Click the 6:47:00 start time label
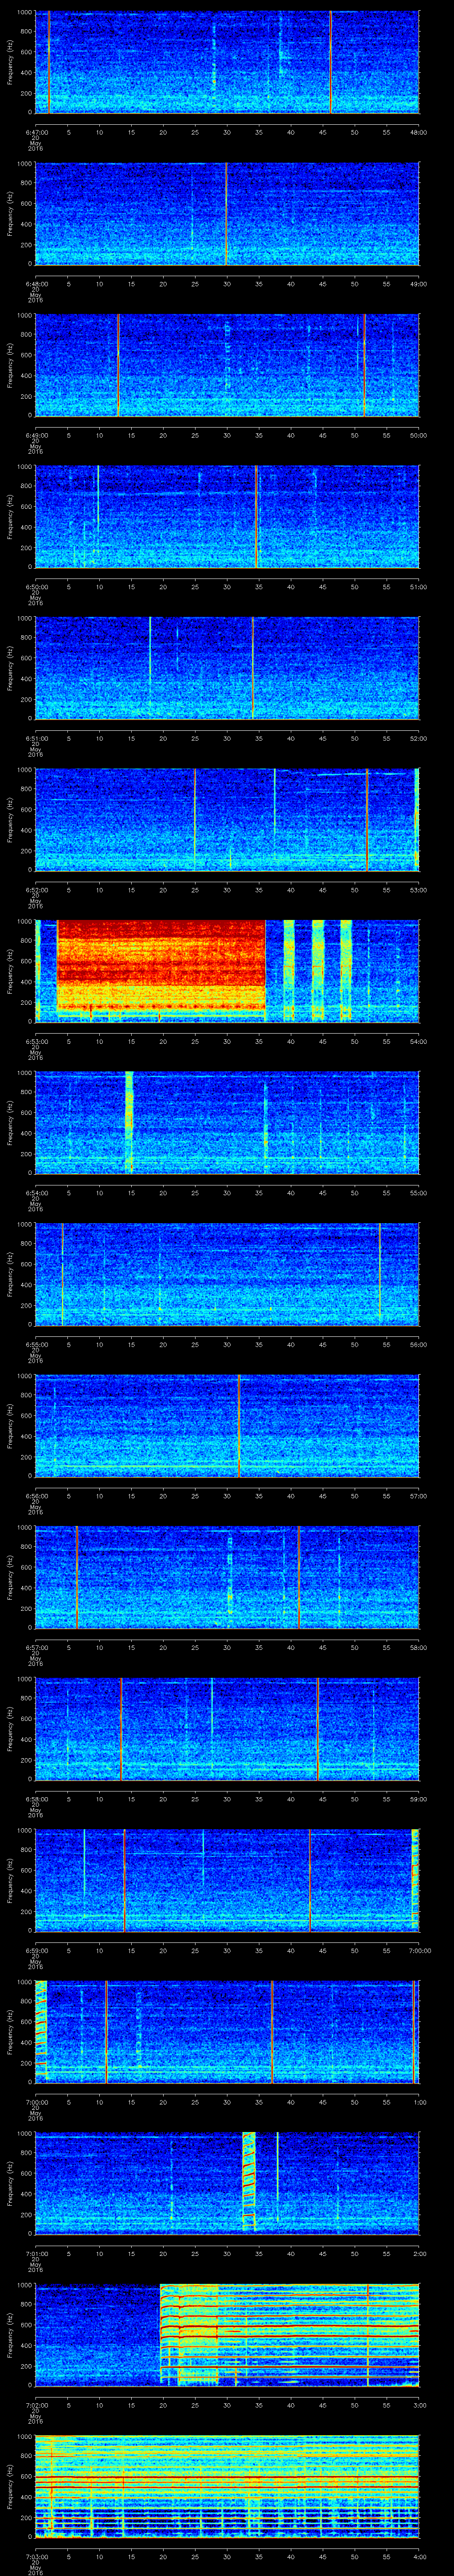Image resolution: width=454 pixels, height=2576 pixels. (36, 132)
